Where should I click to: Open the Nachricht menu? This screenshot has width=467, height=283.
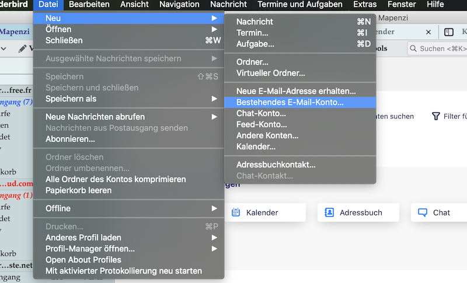228,5
